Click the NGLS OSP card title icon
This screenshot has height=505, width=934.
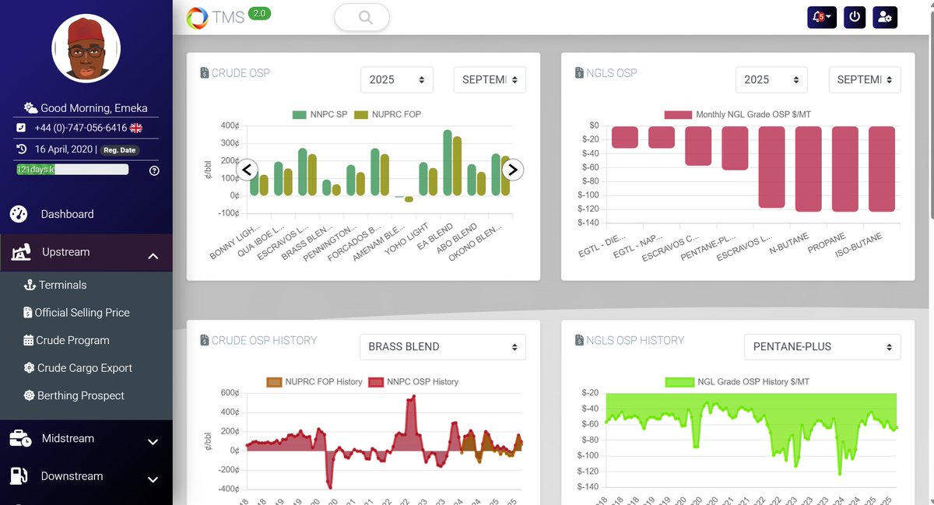tap(579, 73)
